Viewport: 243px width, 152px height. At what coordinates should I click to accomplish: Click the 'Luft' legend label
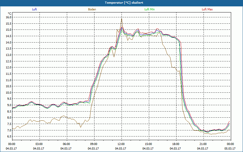click(34, 9)
